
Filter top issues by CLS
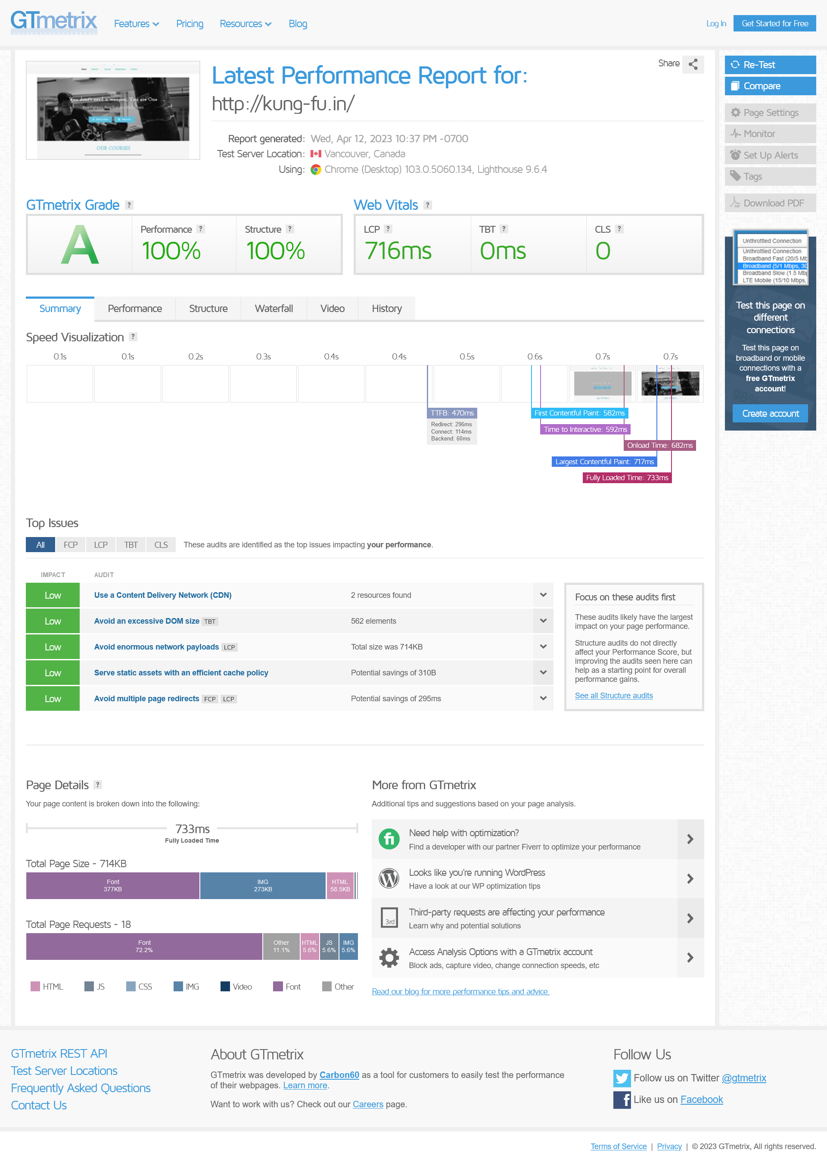161,544
